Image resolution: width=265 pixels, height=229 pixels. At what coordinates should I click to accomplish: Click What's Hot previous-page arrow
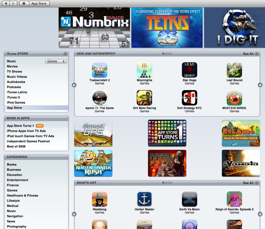click(74, 214)
